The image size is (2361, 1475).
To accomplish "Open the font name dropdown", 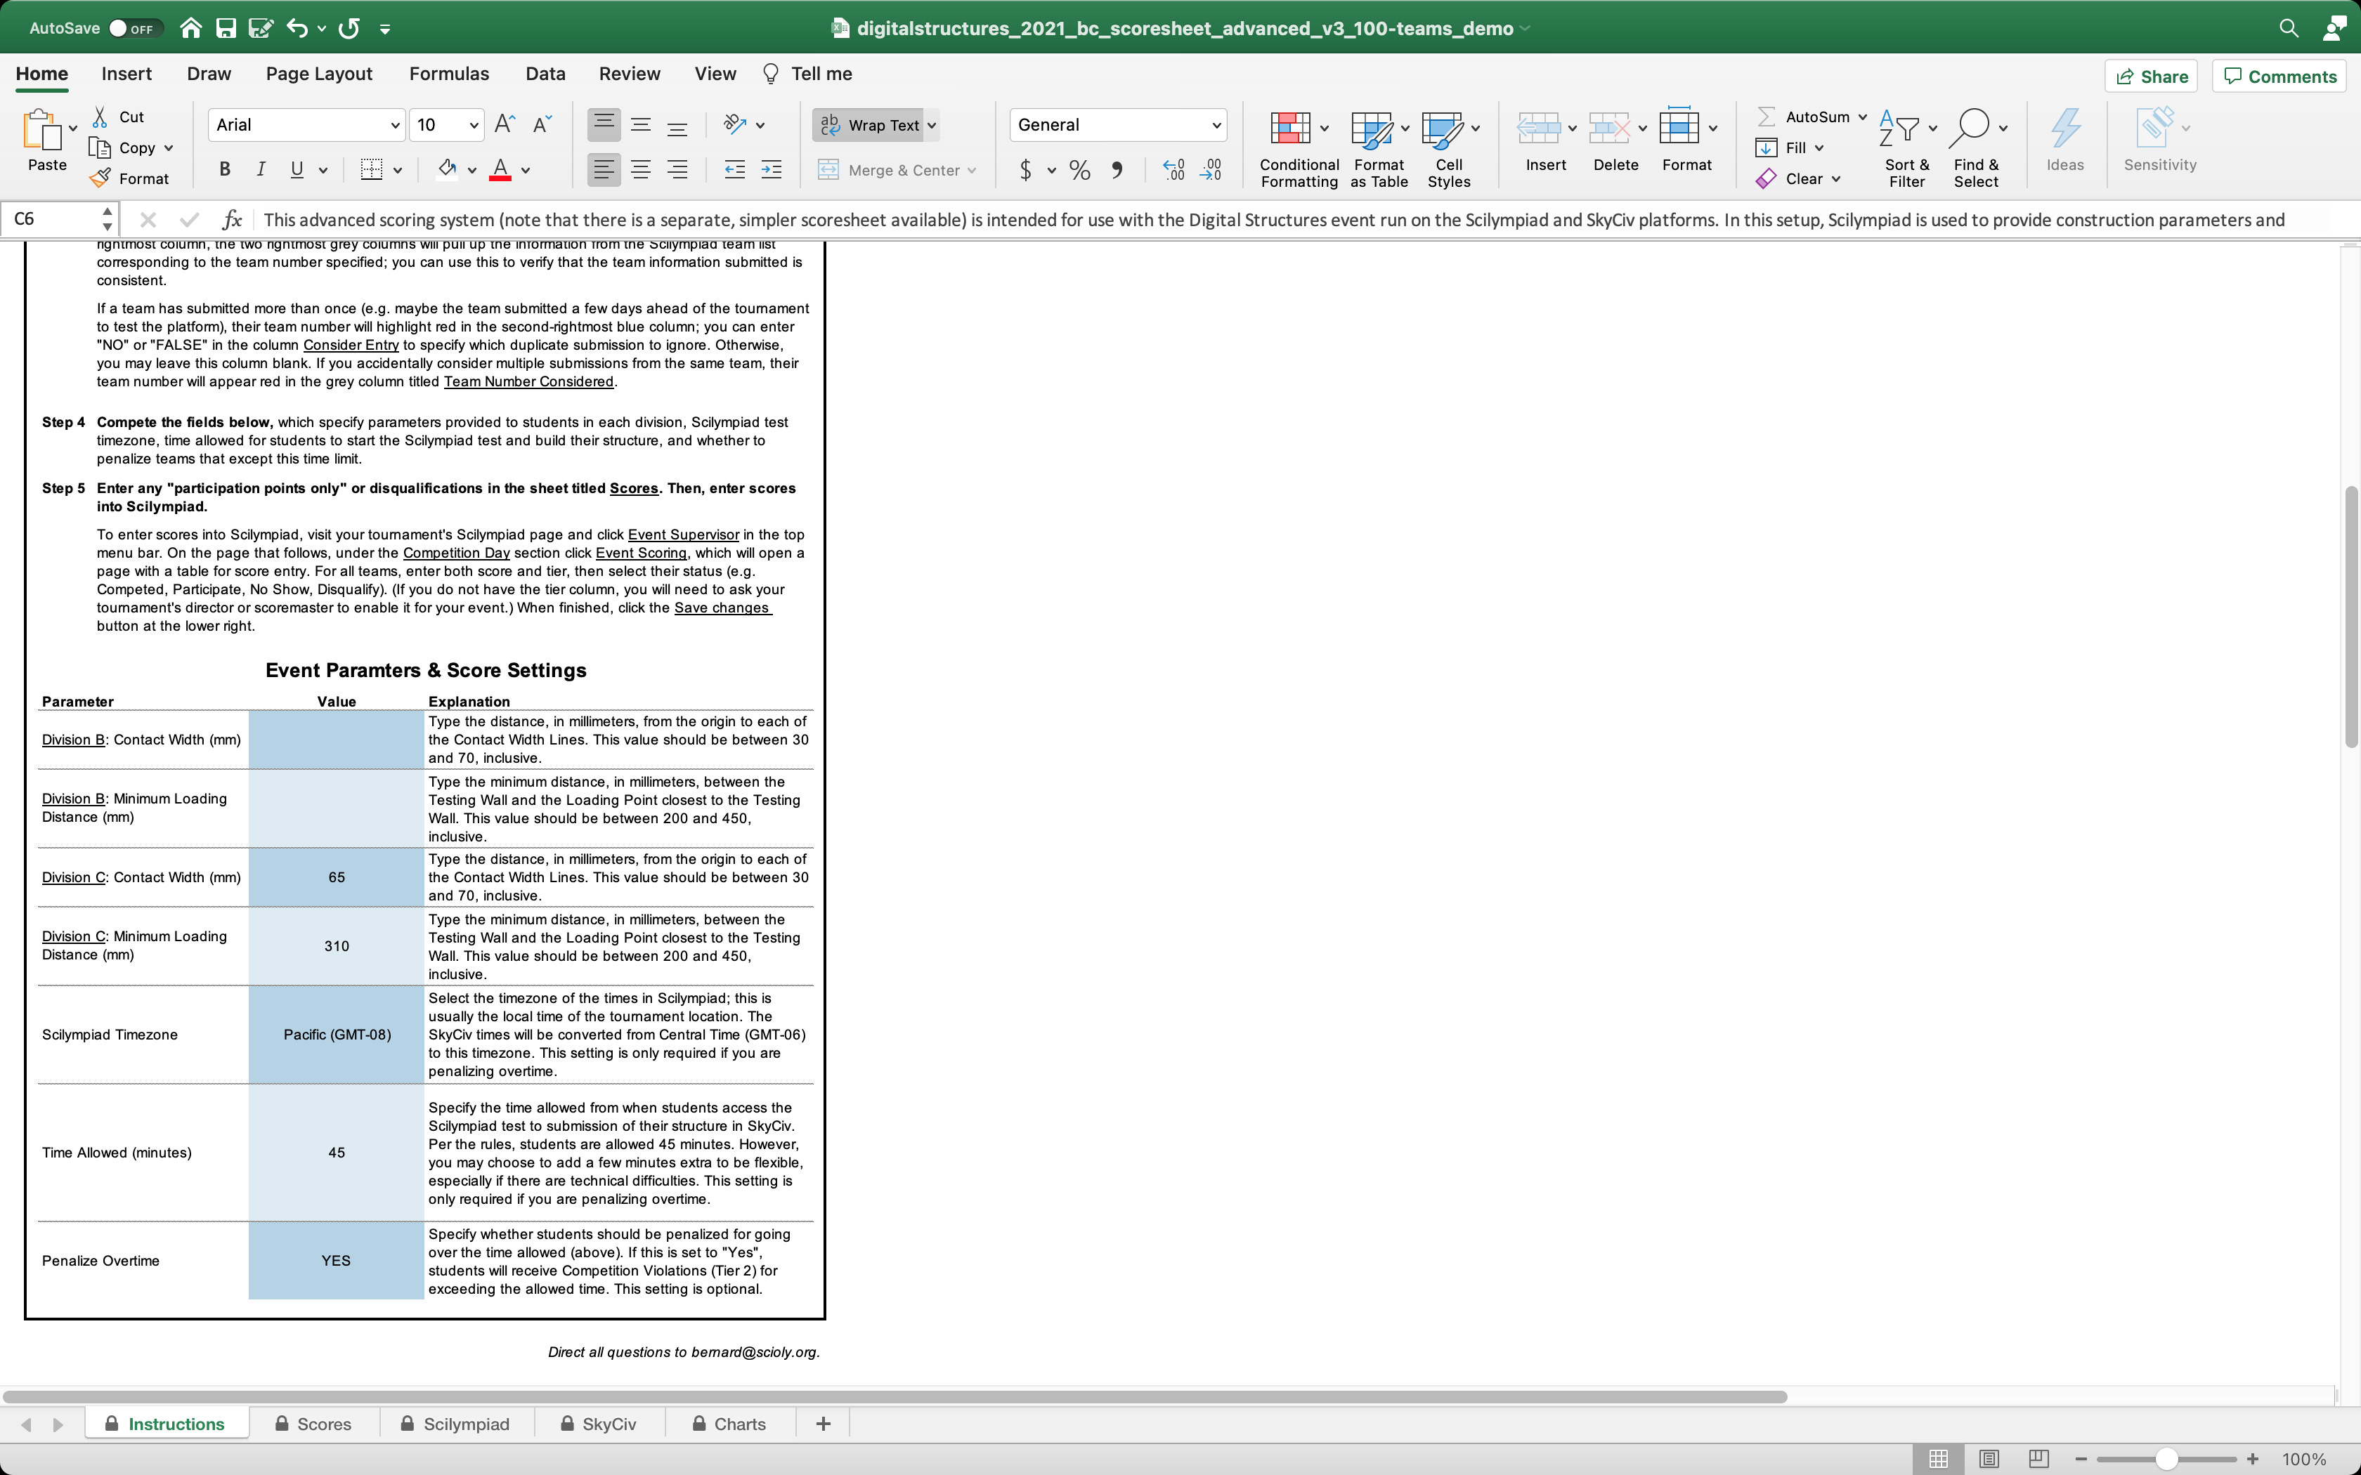I will [x=395, y=125].
